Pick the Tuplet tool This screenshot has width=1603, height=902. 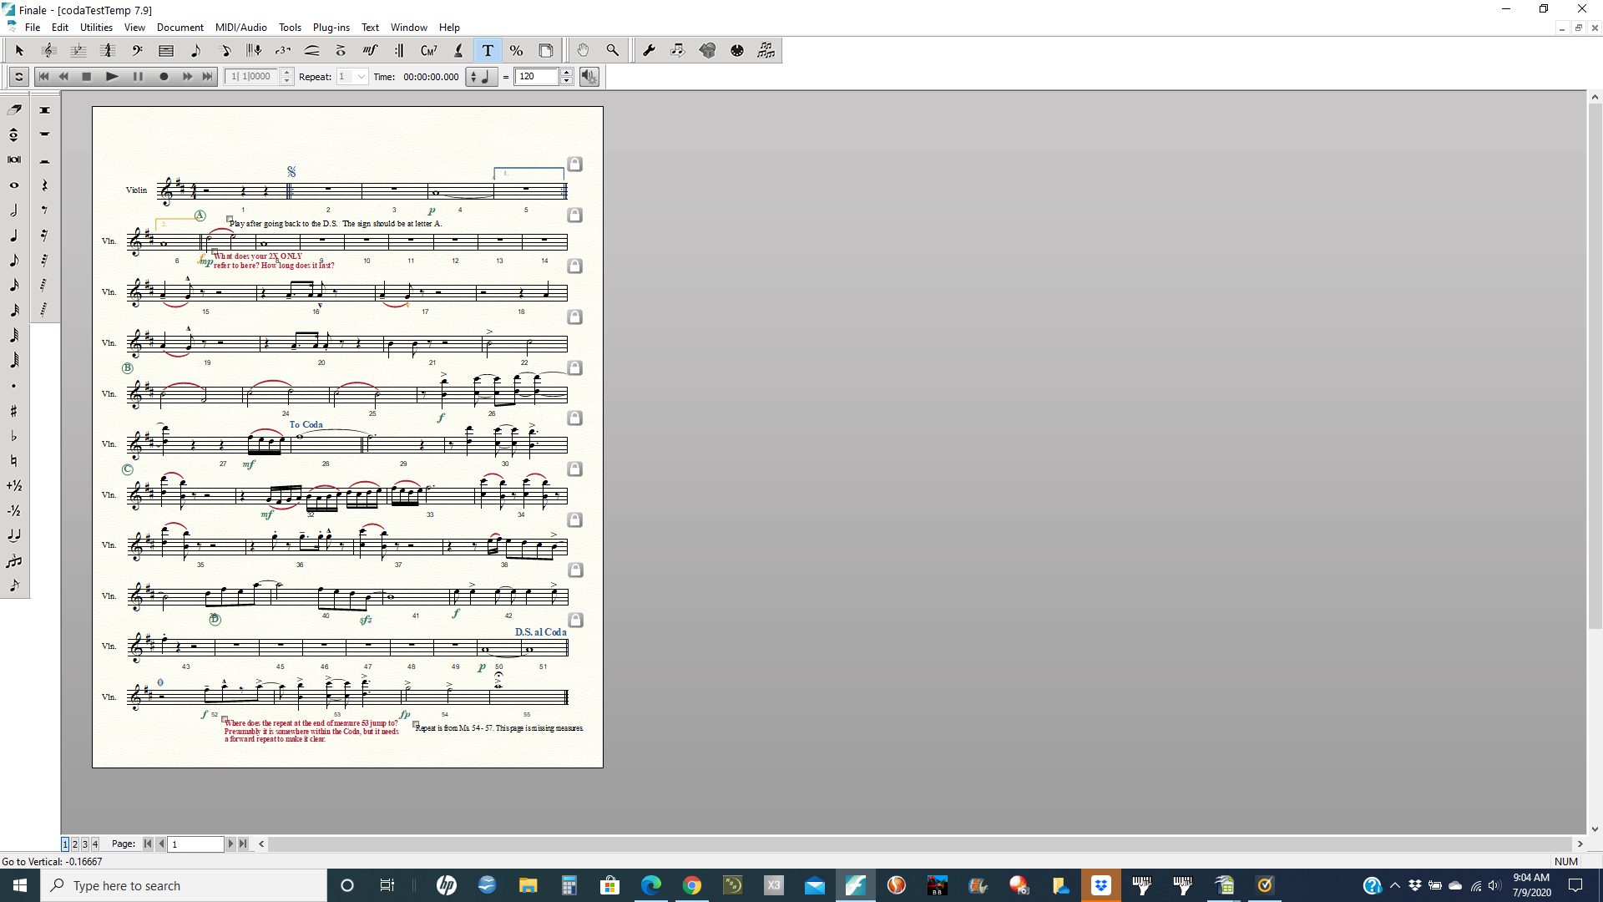[283, 51]
